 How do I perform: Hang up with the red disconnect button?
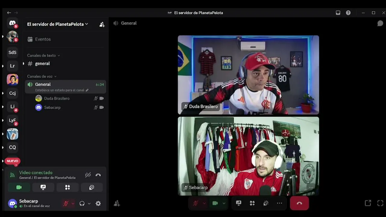pyautogui.click(x=299, y=203)
